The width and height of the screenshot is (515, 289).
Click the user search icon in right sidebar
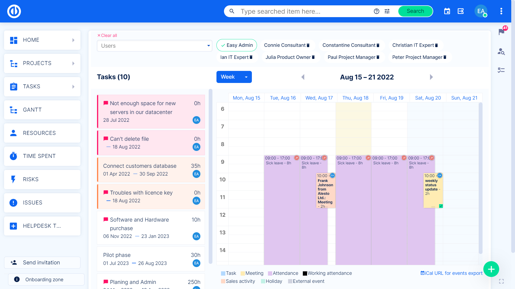coord(501,52)
